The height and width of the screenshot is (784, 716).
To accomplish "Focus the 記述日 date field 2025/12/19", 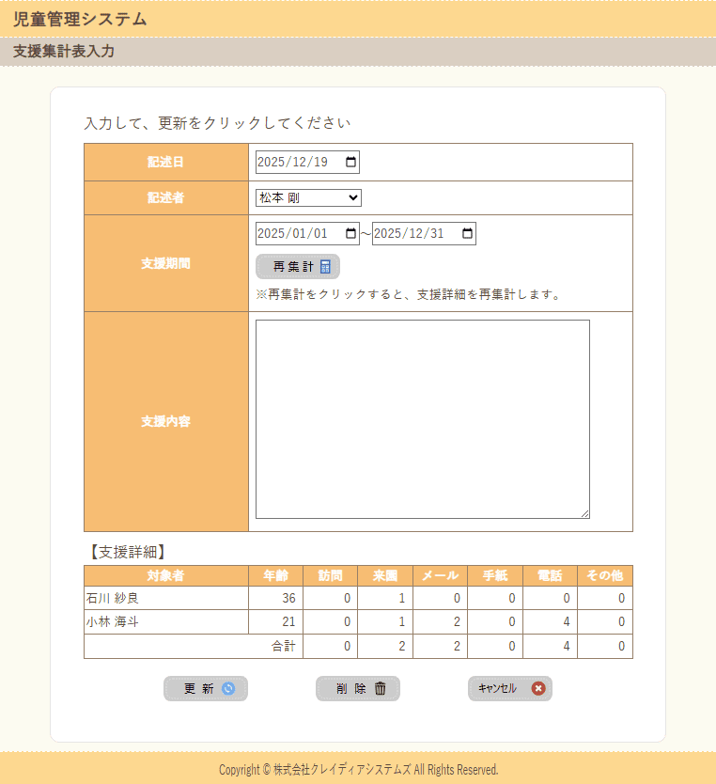I will pos(292,163).
